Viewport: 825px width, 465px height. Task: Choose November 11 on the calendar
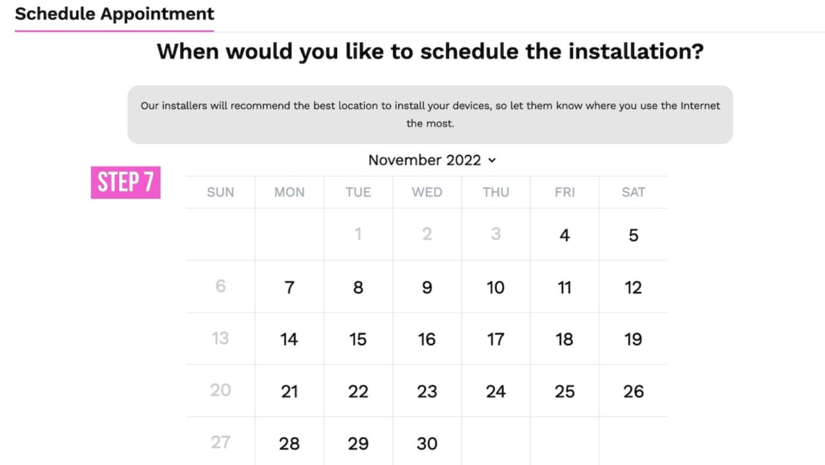point(565,288)
